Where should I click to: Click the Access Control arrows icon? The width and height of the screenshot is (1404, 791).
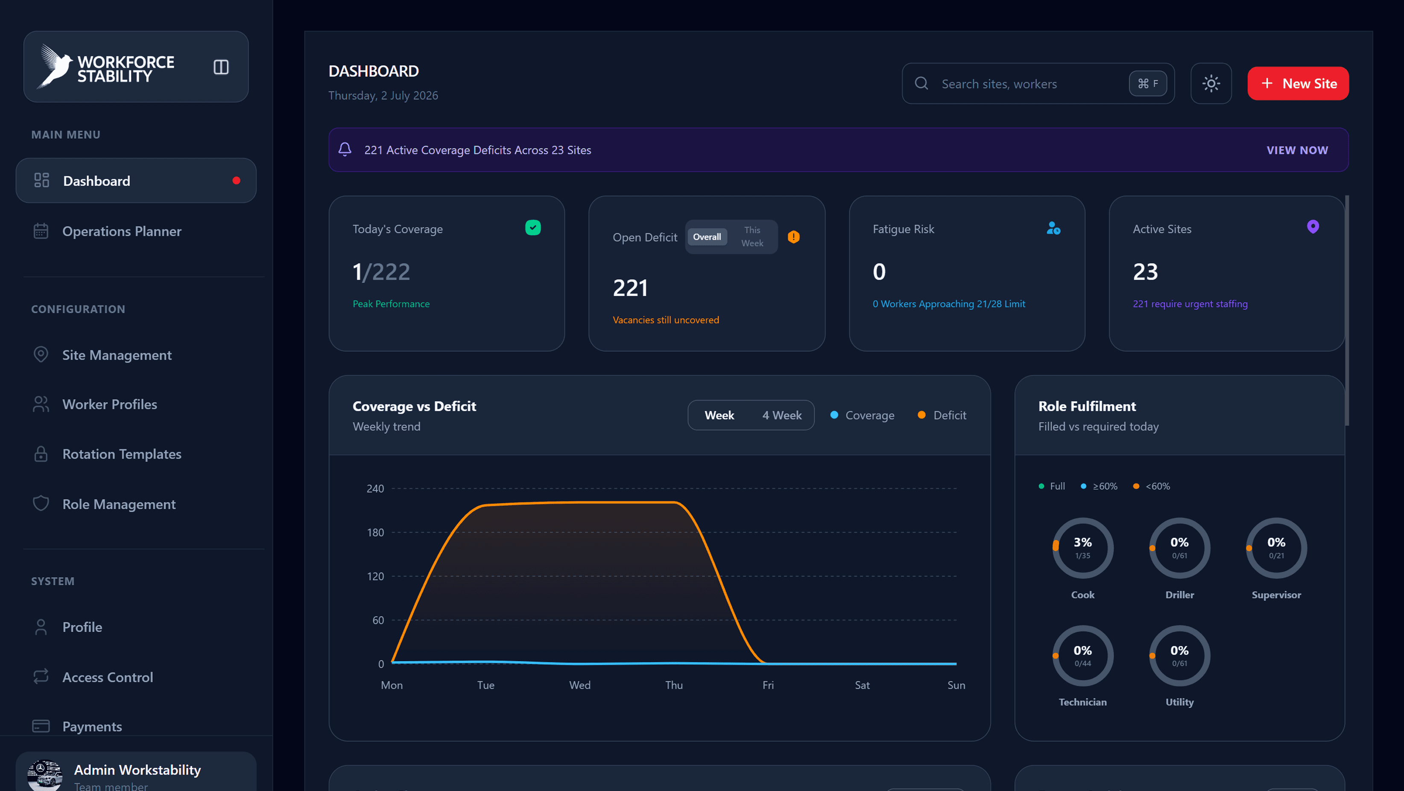(x=41, y=677)
